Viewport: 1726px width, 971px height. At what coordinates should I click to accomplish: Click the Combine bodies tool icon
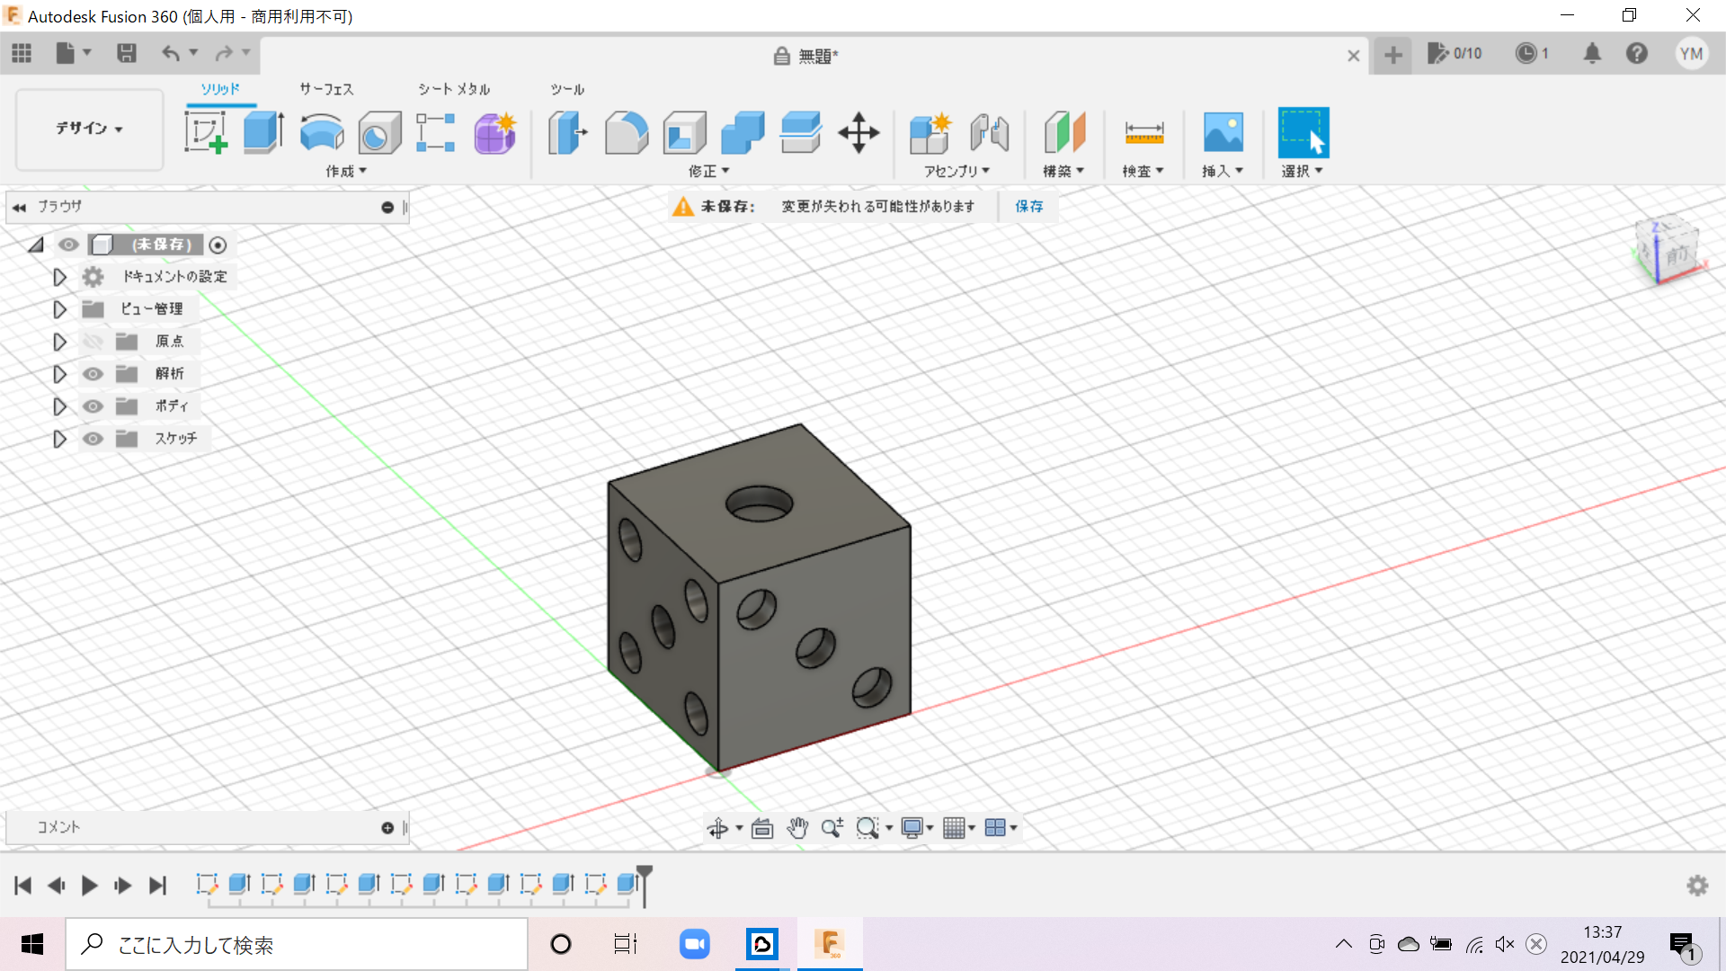pos(743,133)
